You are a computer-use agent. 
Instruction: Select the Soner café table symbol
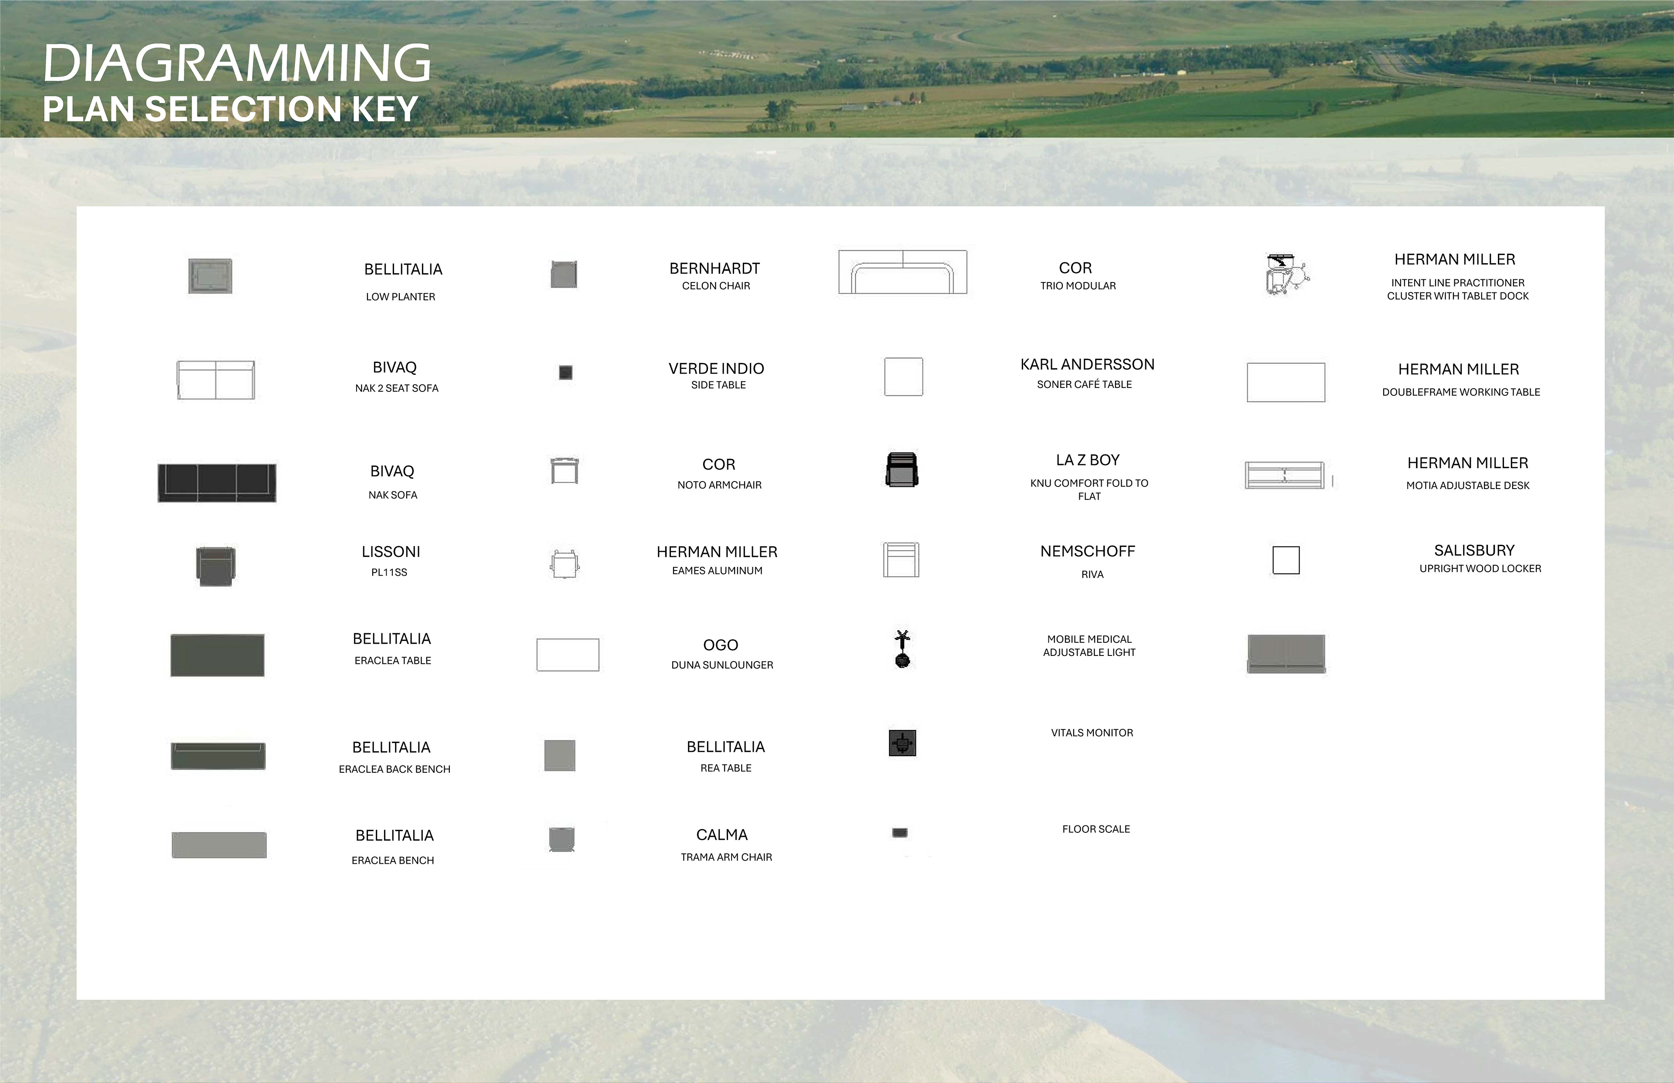pyautogui.click(x=903, y=377)
